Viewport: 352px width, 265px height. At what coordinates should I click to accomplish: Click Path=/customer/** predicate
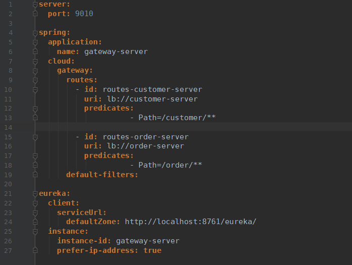177,118
